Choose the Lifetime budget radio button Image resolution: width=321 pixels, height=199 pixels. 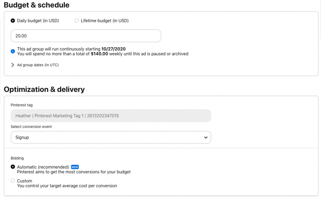(76, 21)
